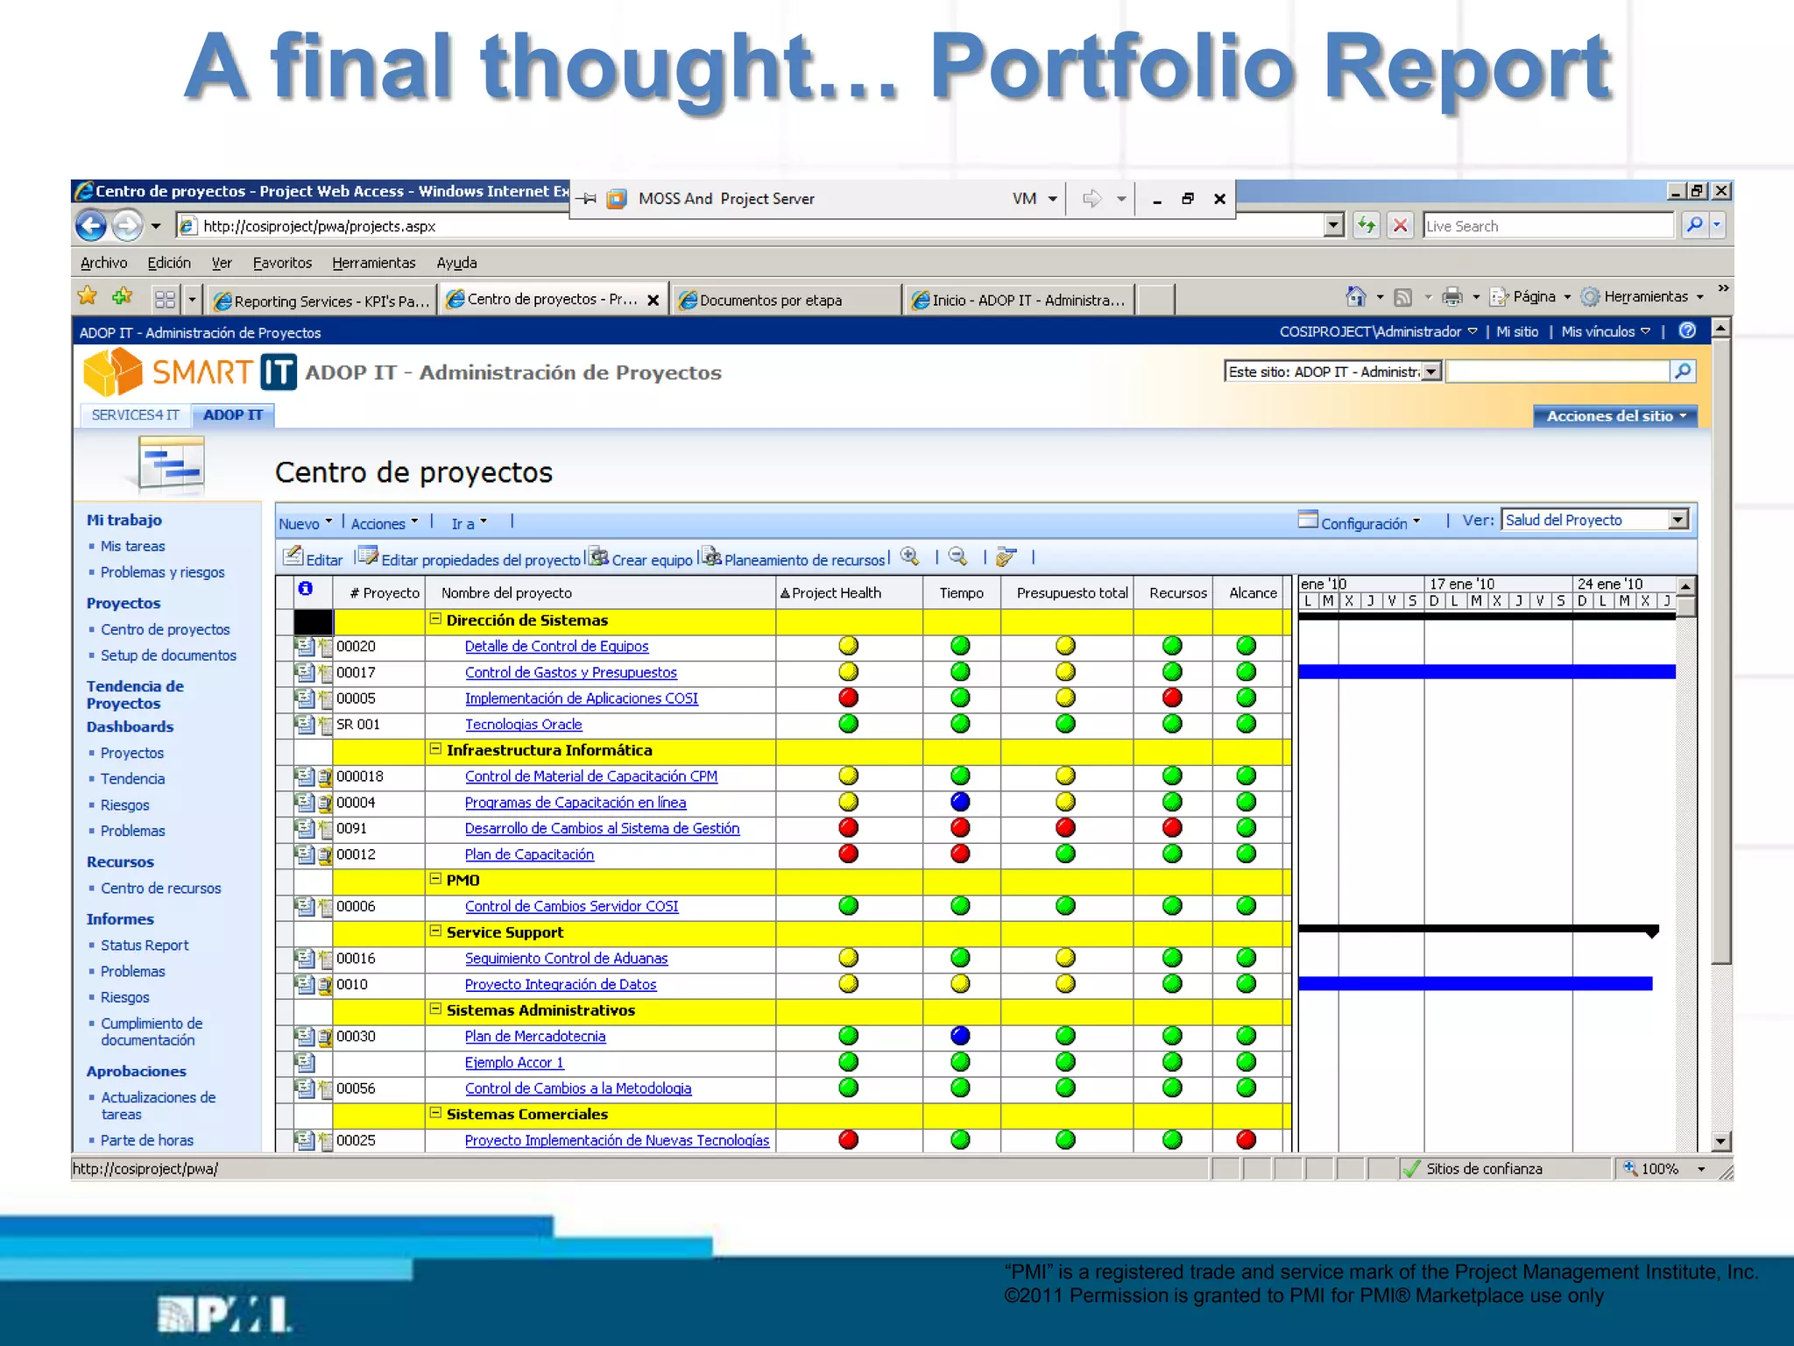The width and height of the screenshot is (1794, 1346).
Task: Click the blue Tiempo indicator for 00004
Action: tap(960, 802)
